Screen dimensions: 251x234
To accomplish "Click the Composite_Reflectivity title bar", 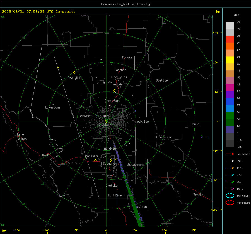I will pos(125,4).
